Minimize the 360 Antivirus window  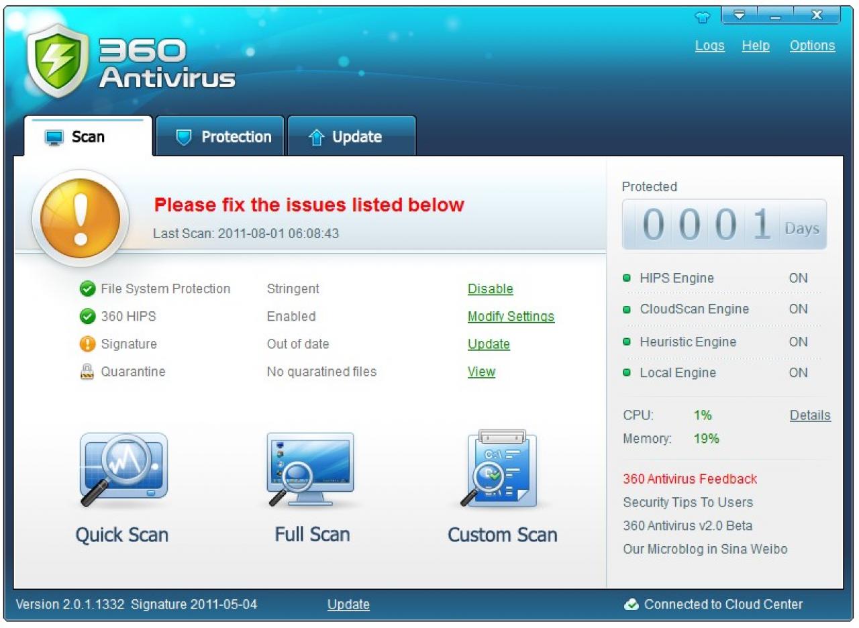[x=775, y=15]
